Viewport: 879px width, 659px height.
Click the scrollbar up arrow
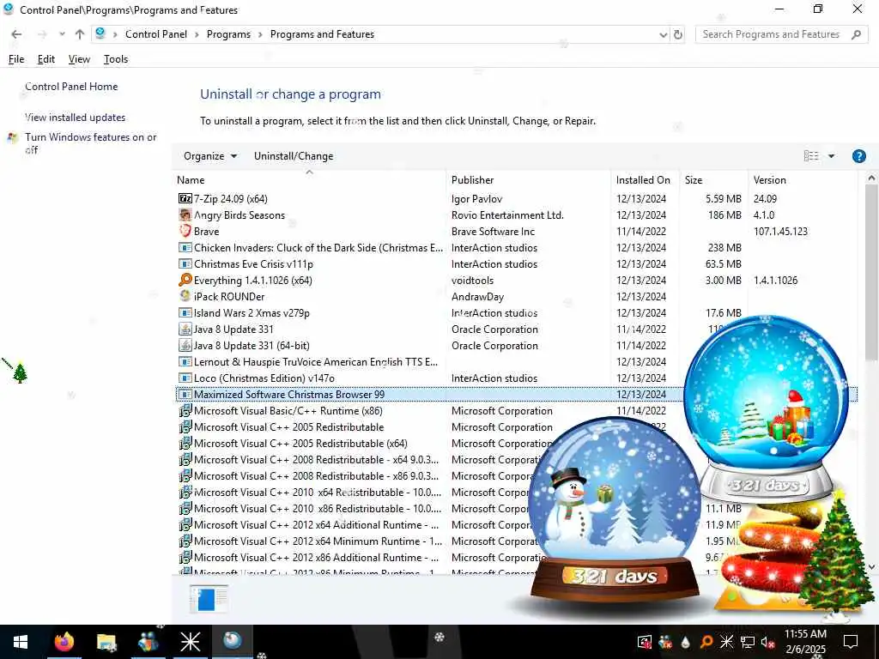(x=870, y=178)
